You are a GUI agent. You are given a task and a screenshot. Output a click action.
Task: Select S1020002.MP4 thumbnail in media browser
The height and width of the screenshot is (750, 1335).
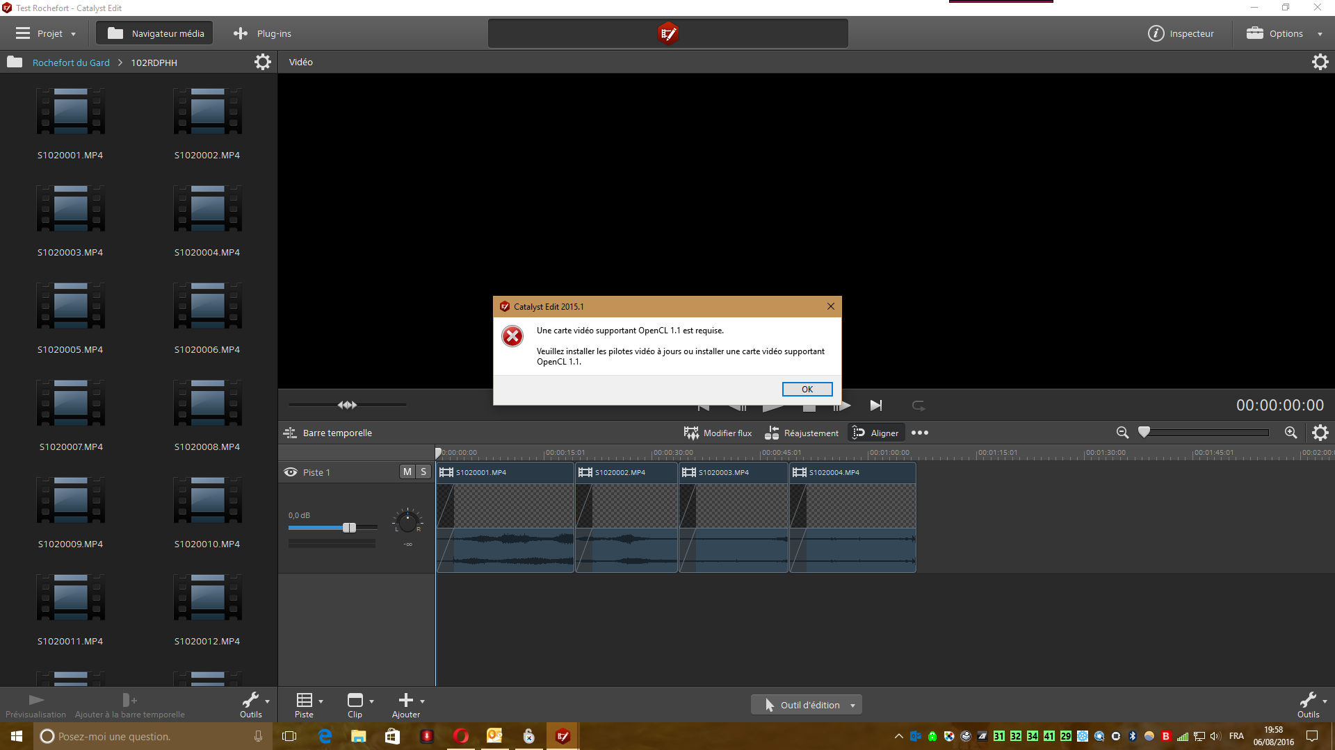click(207, 112)
